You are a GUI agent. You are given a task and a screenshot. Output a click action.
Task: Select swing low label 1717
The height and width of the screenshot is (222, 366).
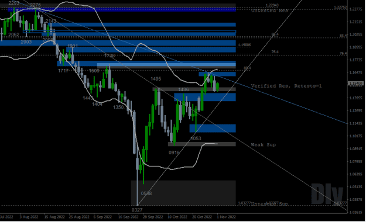[x=63, y=71]
